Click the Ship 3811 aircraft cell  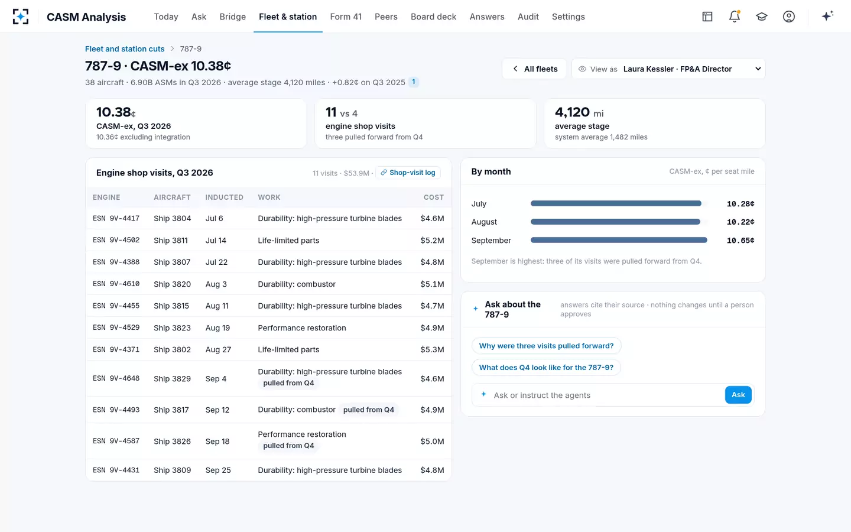click(x=171, y=241)
